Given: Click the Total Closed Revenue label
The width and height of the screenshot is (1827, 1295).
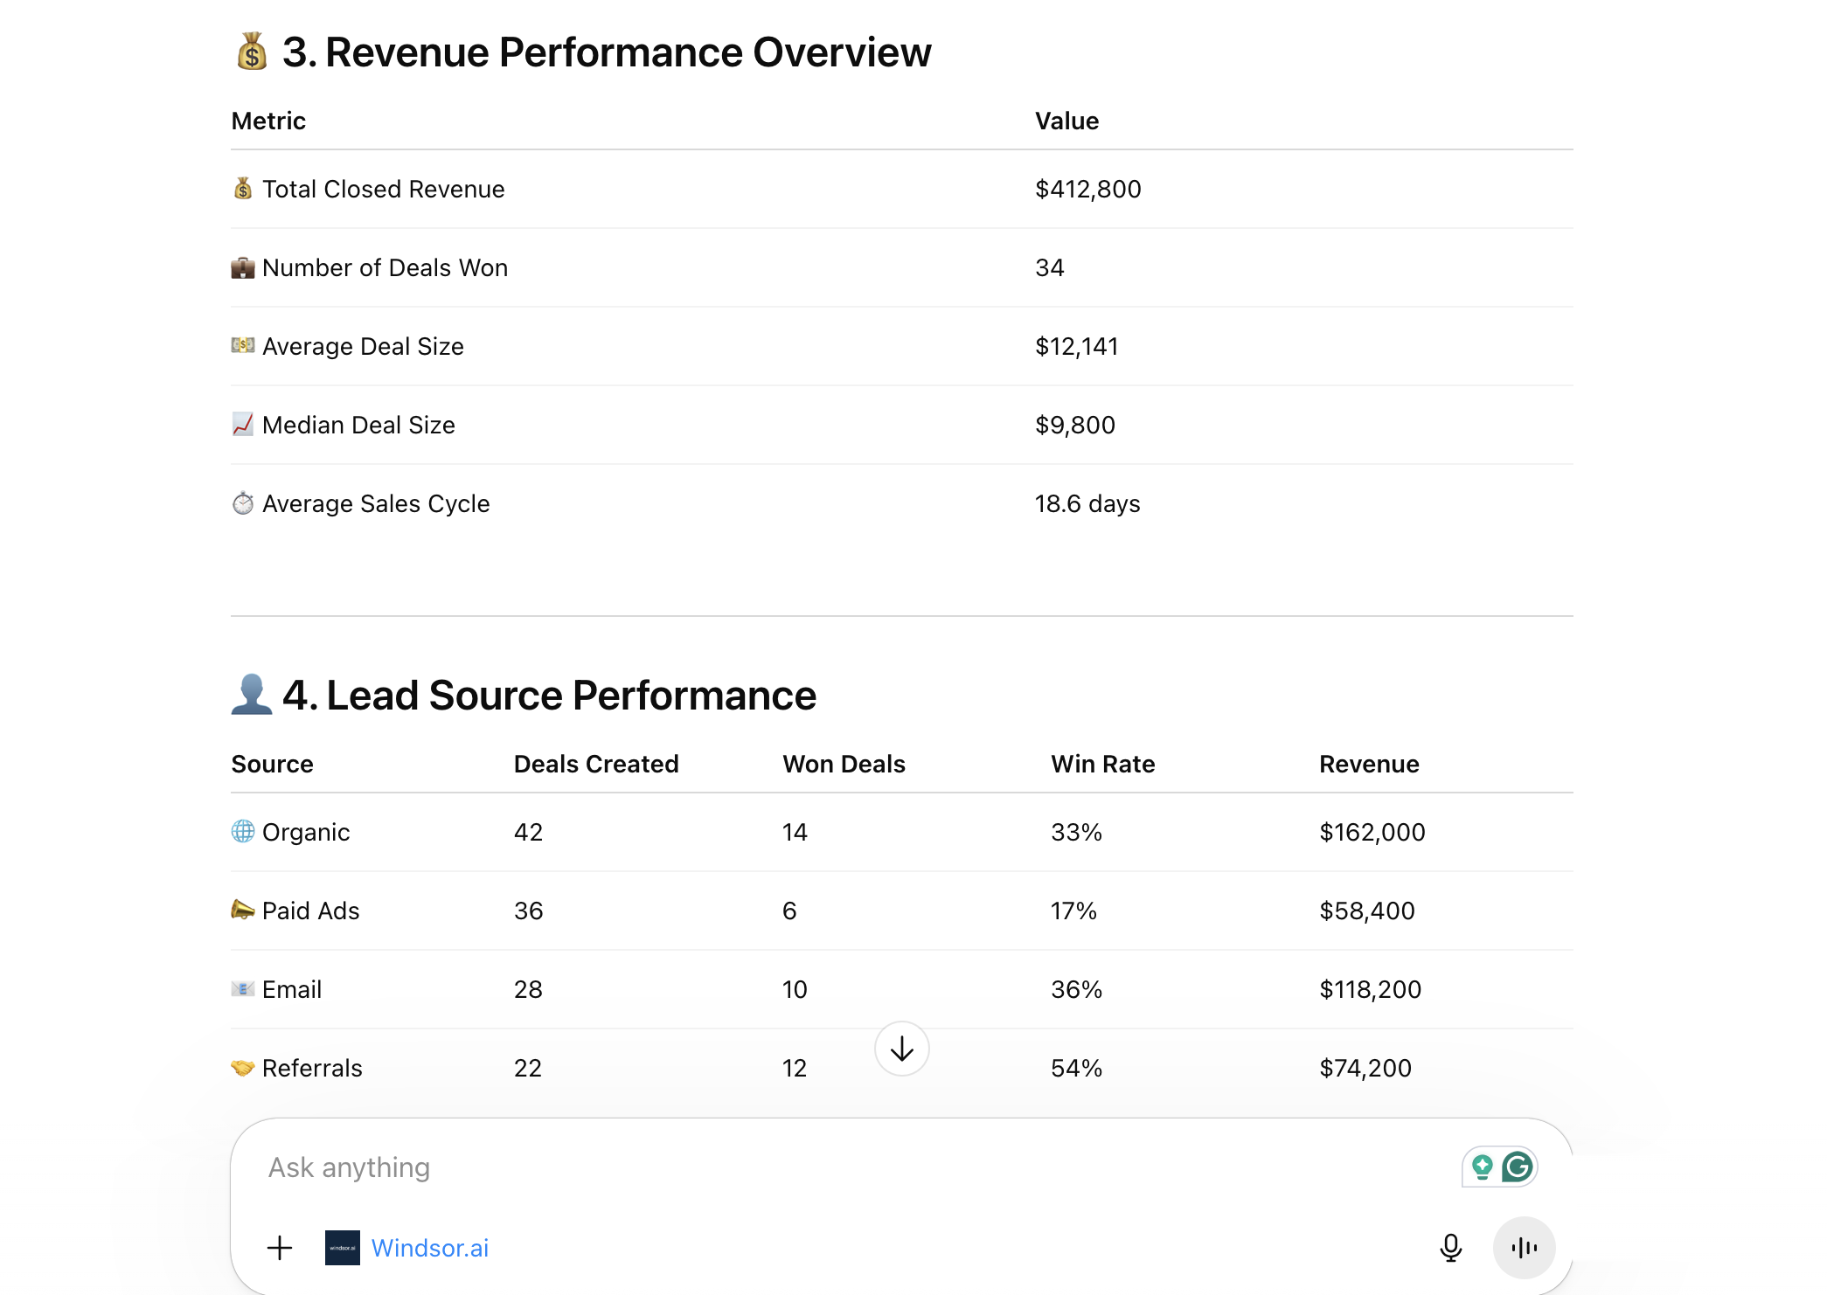Looking at the screenshot, I should pos(383,189).
